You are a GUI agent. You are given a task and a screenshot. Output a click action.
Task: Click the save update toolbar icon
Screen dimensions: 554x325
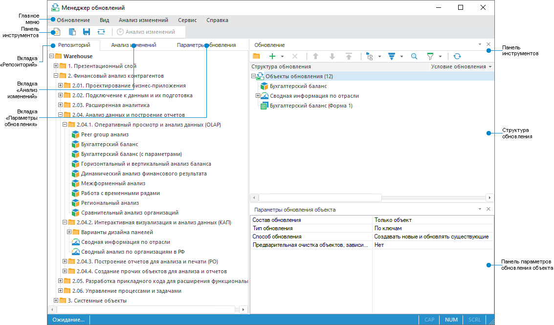tap(87, 32)
